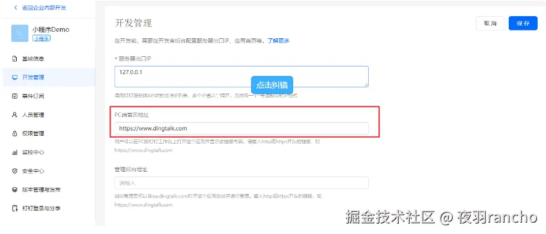Open the 了解更多 link
This screenshot has width=546, height=234.
[278, 41]
